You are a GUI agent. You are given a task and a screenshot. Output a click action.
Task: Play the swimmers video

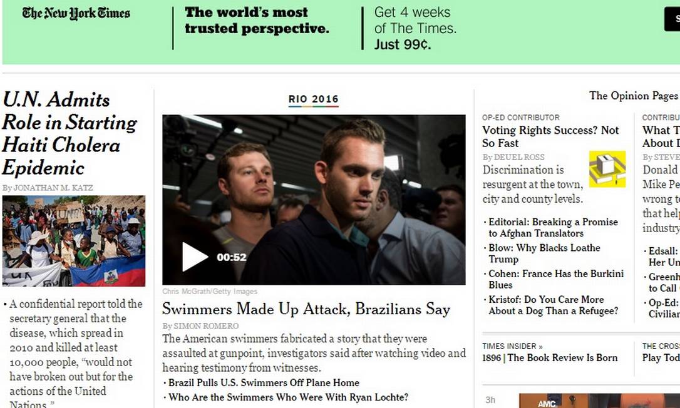tap(195, 257)
